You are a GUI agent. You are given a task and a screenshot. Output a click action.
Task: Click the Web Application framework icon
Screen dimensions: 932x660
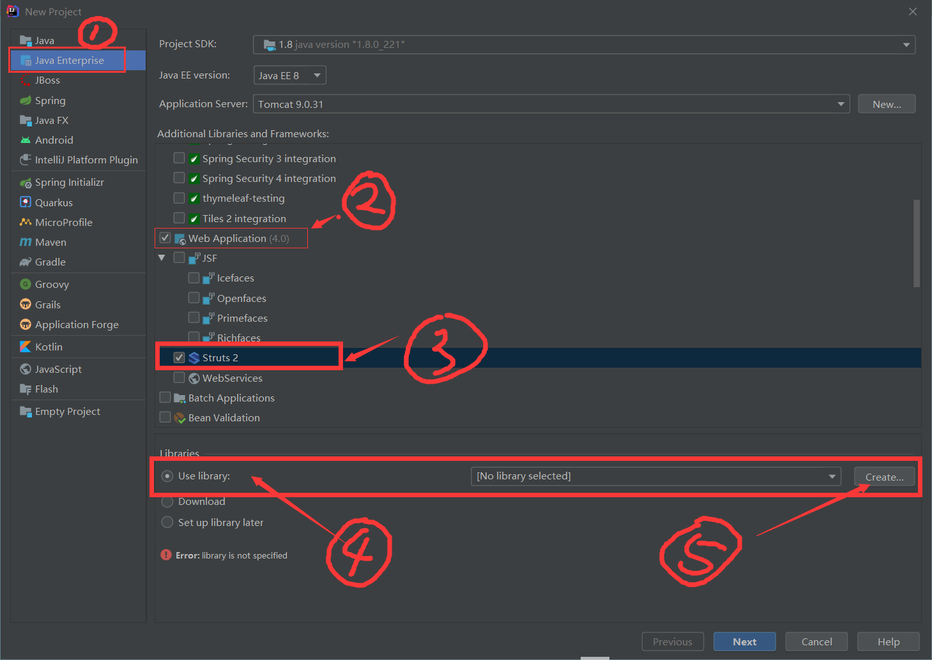point(180,238)
